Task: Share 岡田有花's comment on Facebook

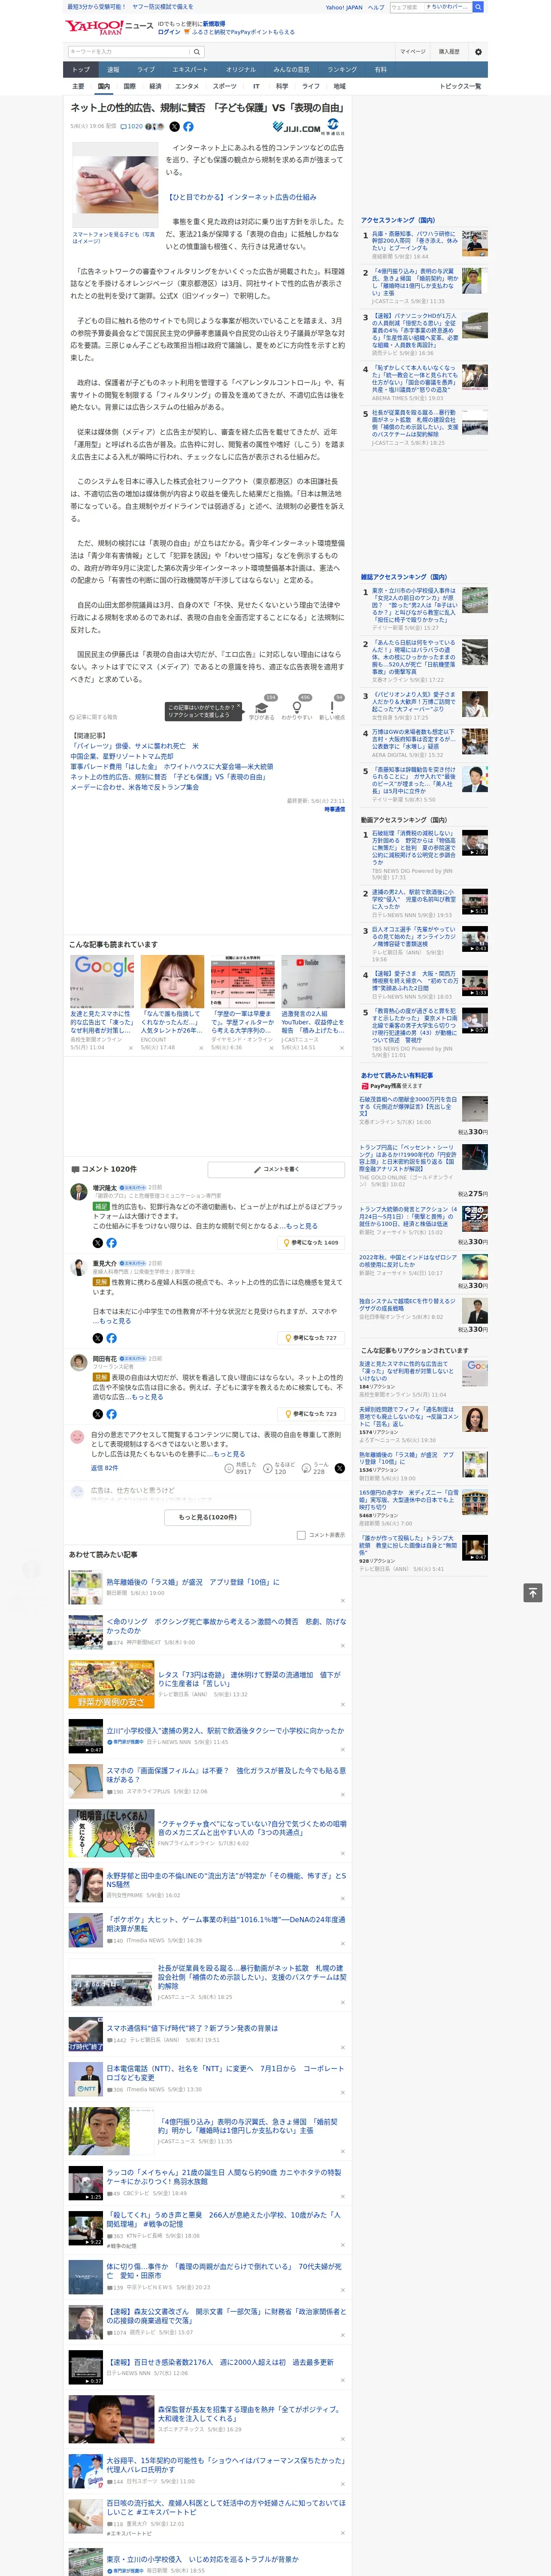Action: [111, 1414]
